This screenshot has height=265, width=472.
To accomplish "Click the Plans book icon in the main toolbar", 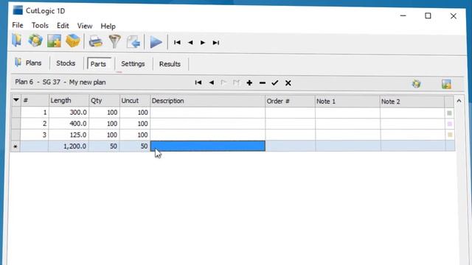I will pyautogui.click(x=17, y=40).
